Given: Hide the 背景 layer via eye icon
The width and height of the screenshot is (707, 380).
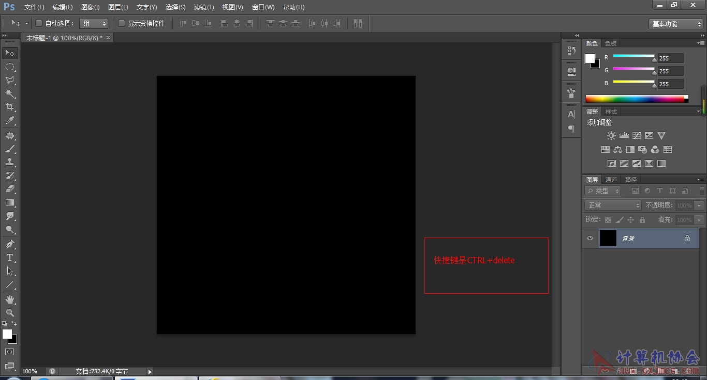Looking at the screenshot, I should coord(590,238).
